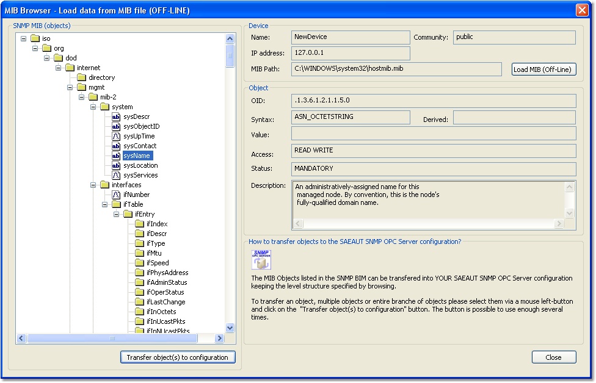This screenshot has width=596, height=383.
Task: Click the Load MIB (Off-Line) button
Action: (544, 70)
